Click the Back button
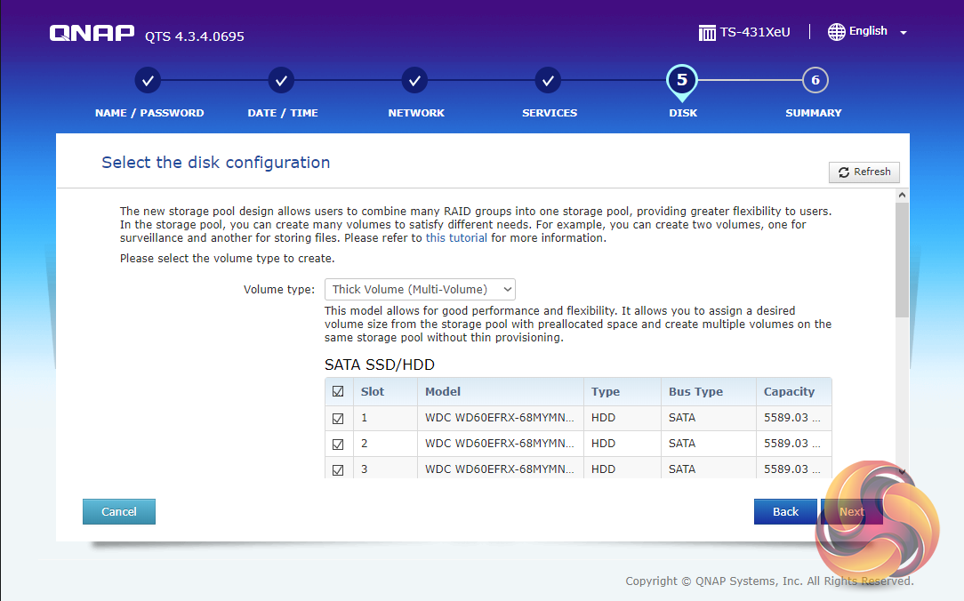The width and height of the screenshot is (964, 601). click(785, 511)
